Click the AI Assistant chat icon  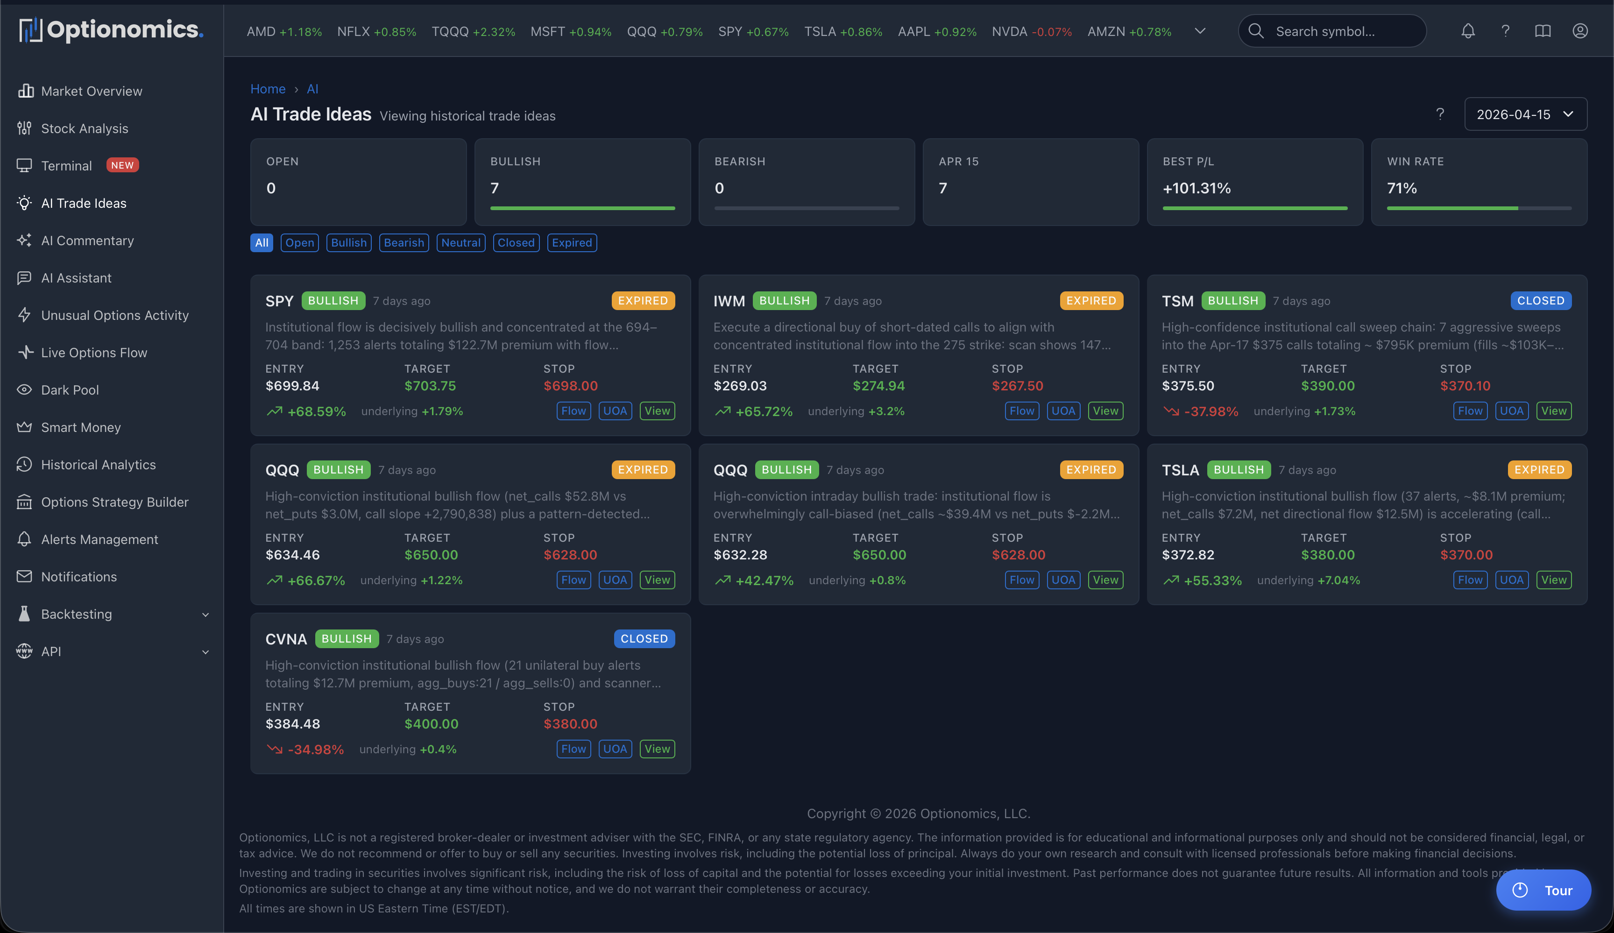coord(24,277)
